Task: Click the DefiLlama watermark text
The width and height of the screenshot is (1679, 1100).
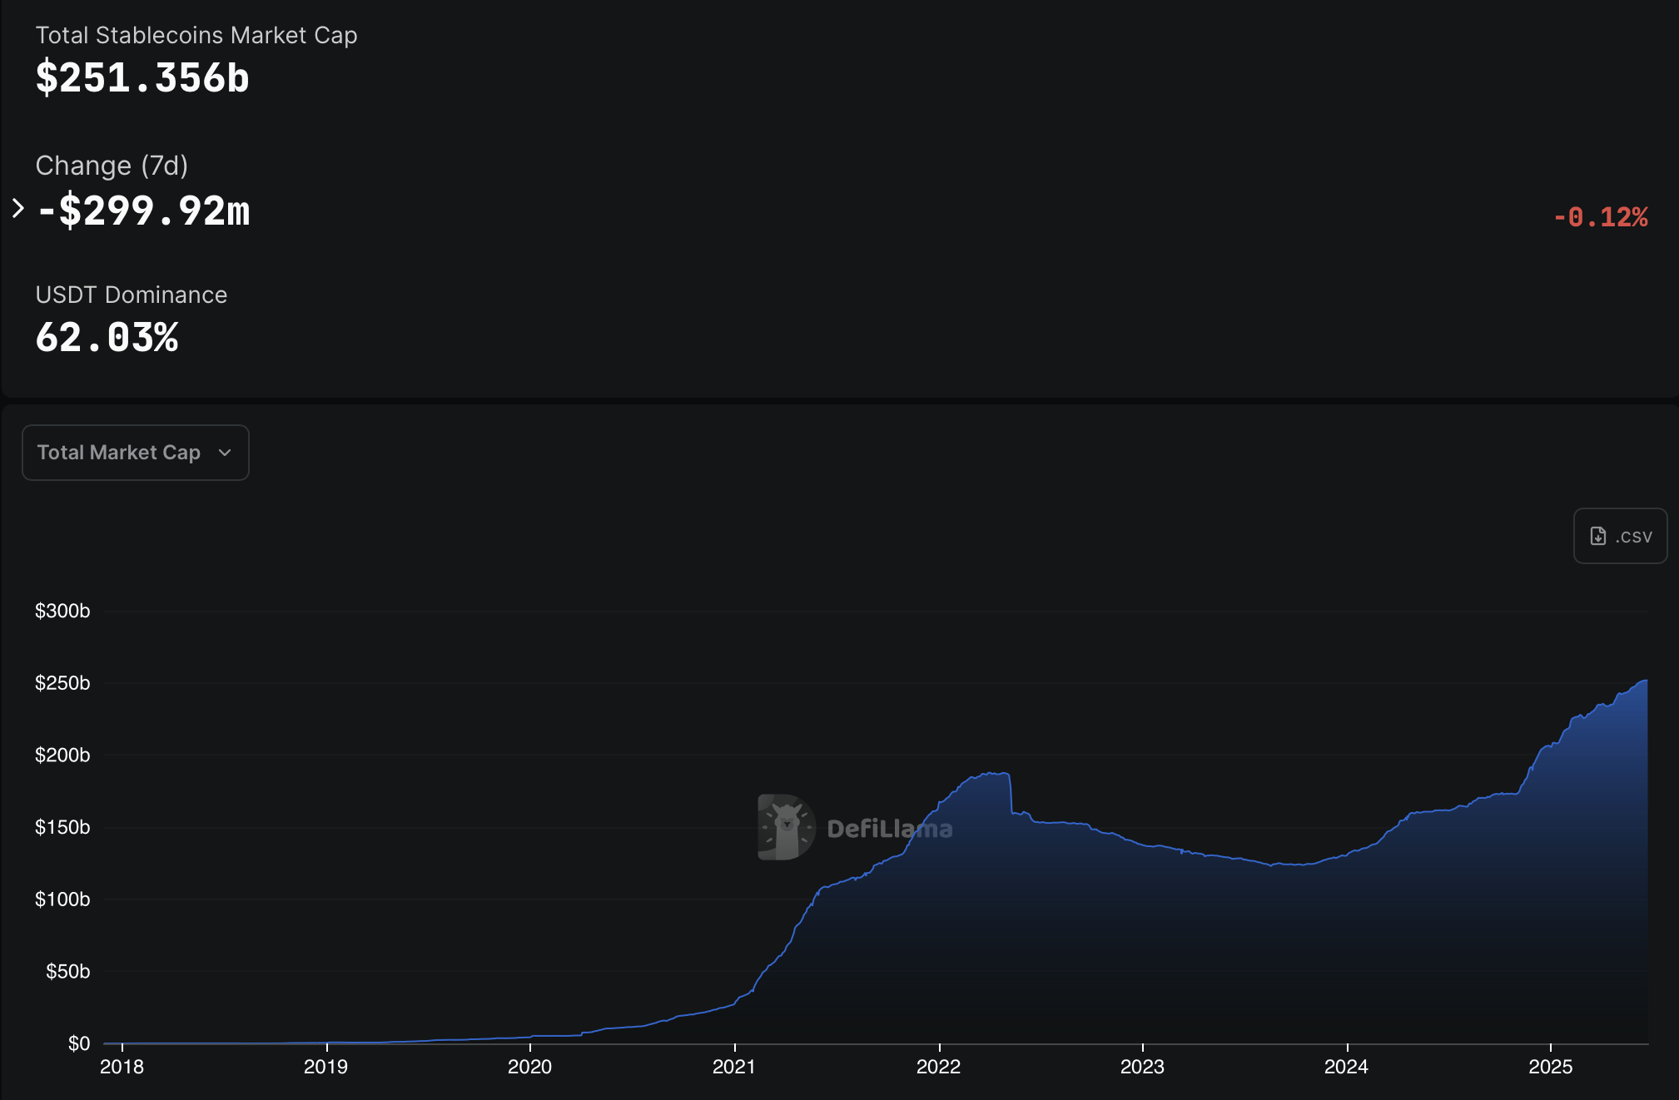Action: (889, 829)
